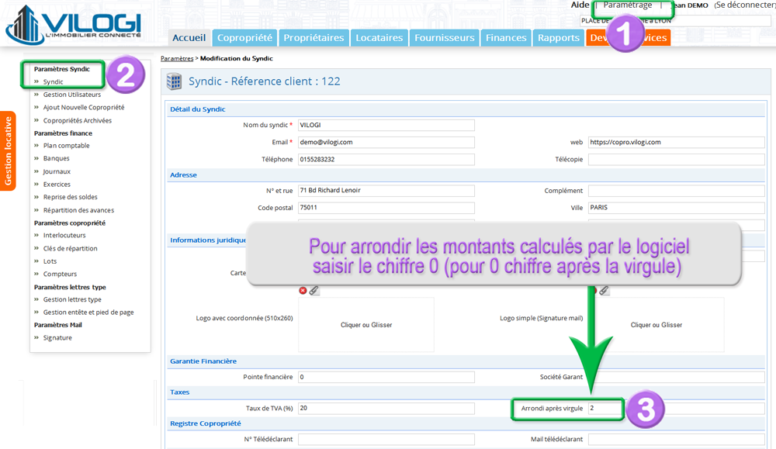Image resolution: width=776 pixels, height=449 pixels.
Task: Click the Syndic building icon in header
Action: click(174, 81)
